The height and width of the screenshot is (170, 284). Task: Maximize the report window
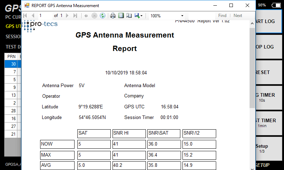[231, 5]
